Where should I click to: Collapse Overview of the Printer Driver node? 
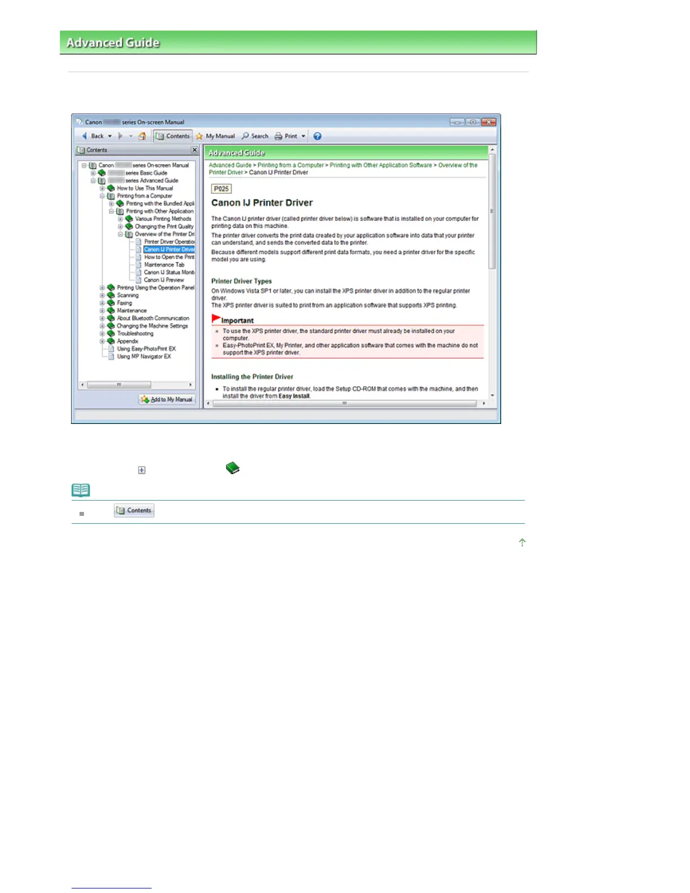click(120, 234)
